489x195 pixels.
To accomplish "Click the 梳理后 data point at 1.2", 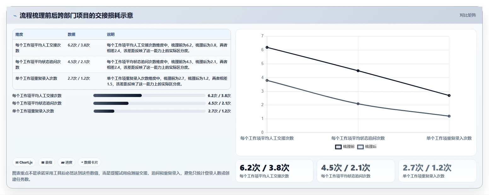I will tap(449, 116).
